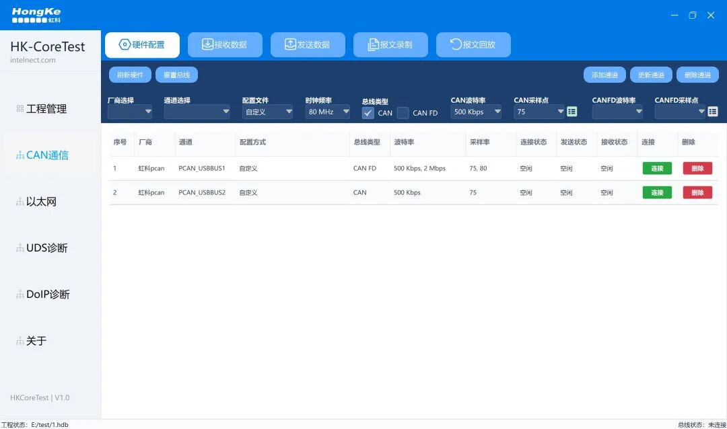Click 删除 for PCAN_USBBUS2

tap(697, 192)
